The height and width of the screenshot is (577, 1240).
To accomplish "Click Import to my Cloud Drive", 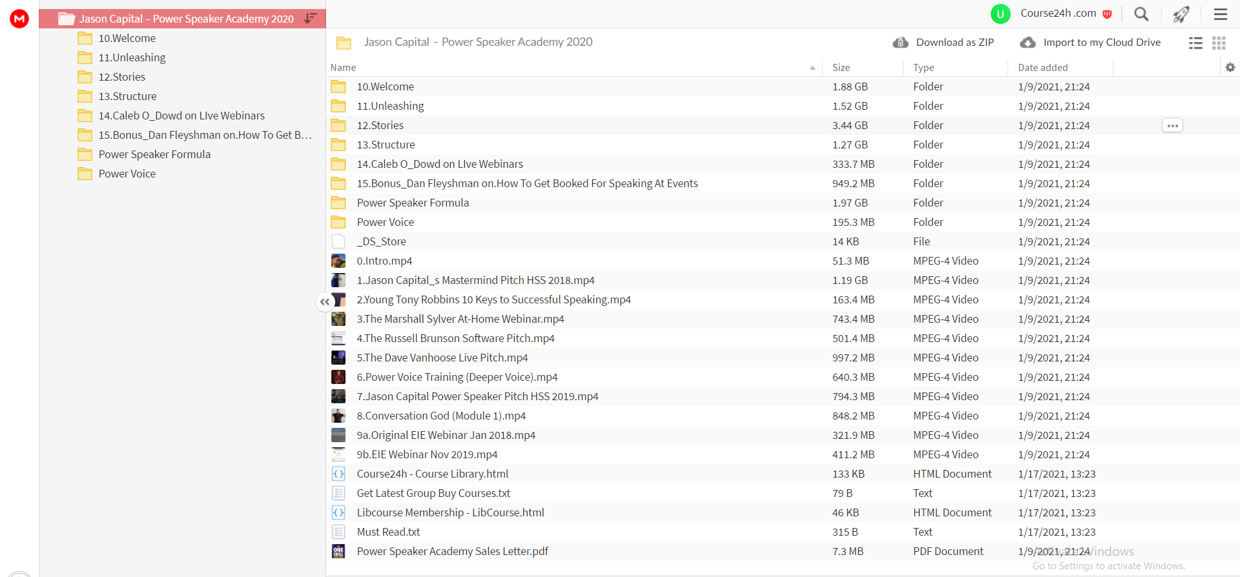I will coord(1090,42).
